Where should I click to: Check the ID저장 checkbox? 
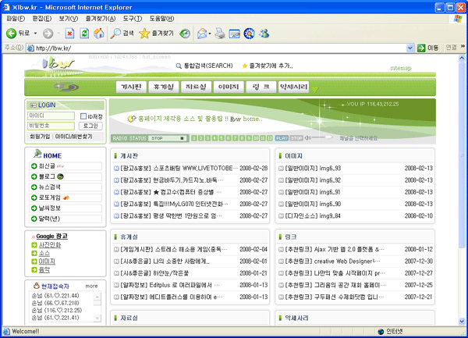pyautogui.click(x=83, y=116)
